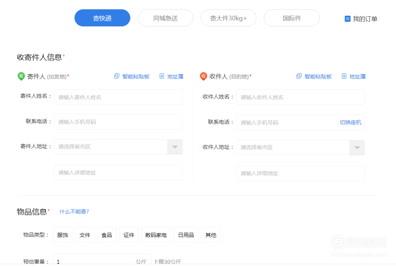Click the orange recipient pin icon
The height and width of the screenshot is (267, 396).
203,76
